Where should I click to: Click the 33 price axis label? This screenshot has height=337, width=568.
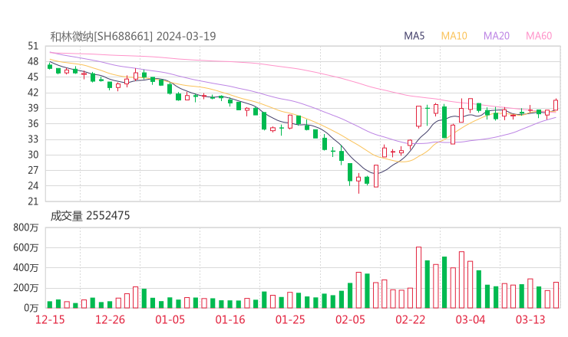click(33, 139)
